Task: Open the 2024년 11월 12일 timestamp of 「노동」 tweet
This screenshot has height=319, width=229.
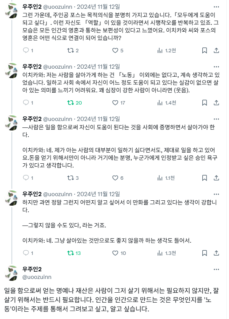Action: tap(98, 67)
